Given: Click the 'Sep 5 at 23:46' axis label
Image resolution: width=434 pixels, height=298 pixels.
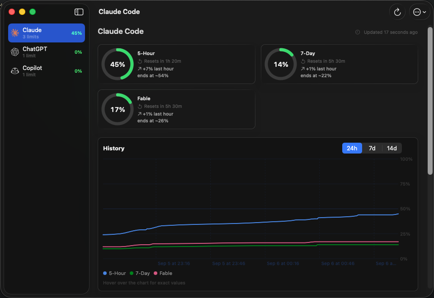Looking at the screenshot, I should (x=229, y=263).
